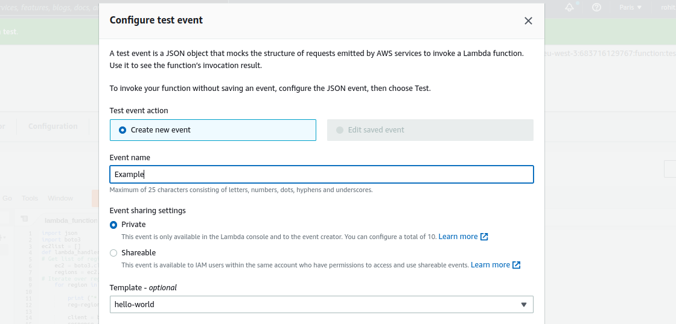
Task: Select the lambda_function file tab in editor
Action: click(70, 220)
